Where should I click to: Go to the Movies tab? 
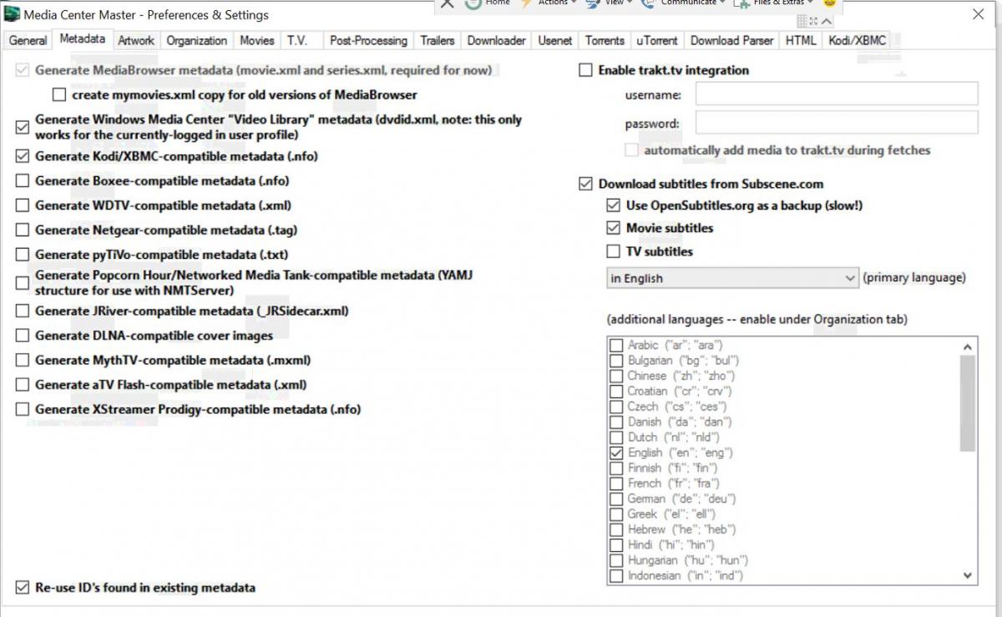tap(257, 40)
